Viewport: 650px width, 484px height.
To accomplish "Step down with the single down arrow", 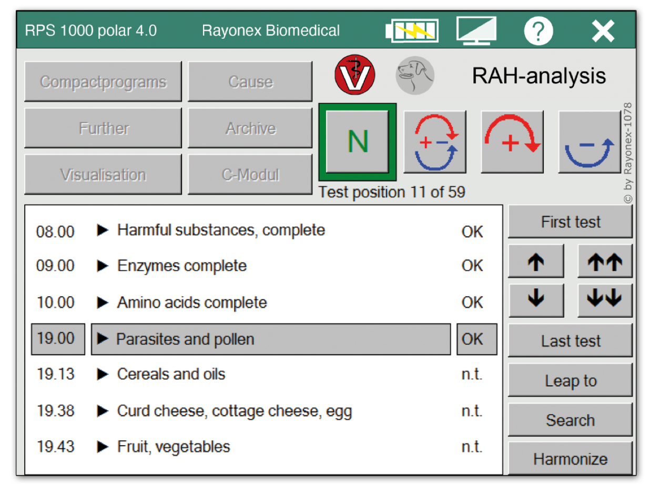I will point(536,300).
